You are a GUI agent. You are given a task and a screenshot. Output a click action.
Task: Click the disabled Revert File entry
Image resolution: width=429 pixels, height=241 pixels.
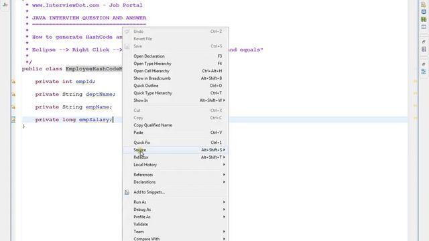click(176, 39)
